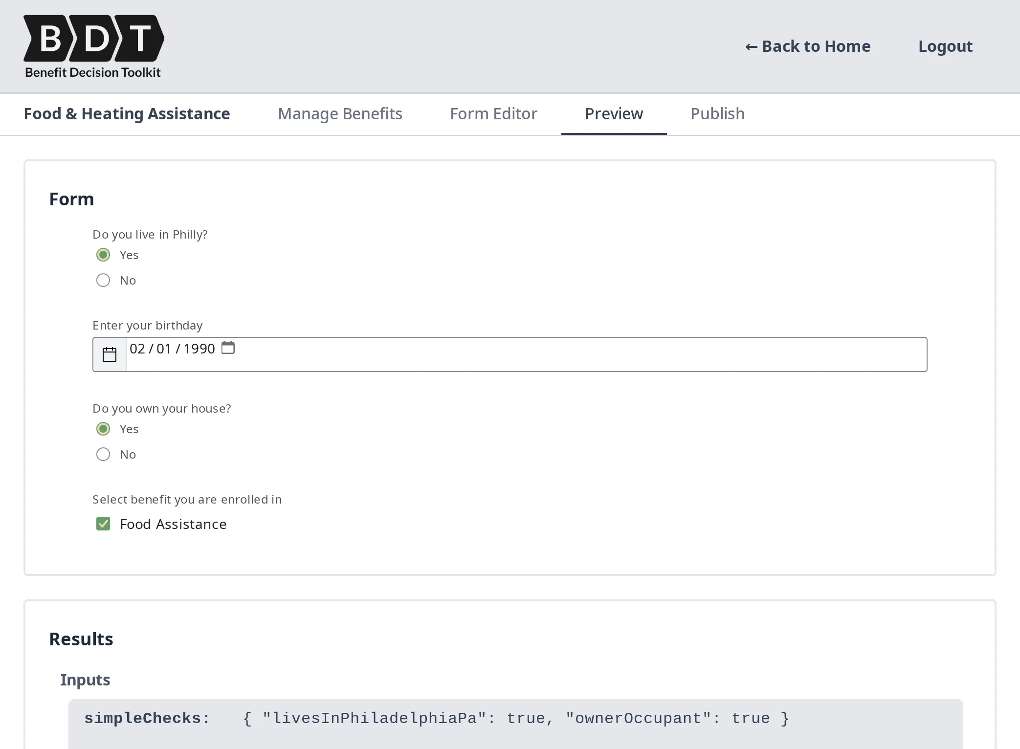Toggle Yes on Do you own your house
The image size is (1020, 749).
[103, 428]
